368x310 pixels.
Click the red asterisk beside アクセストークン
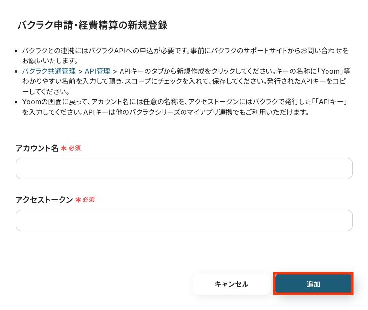(78, 200)
